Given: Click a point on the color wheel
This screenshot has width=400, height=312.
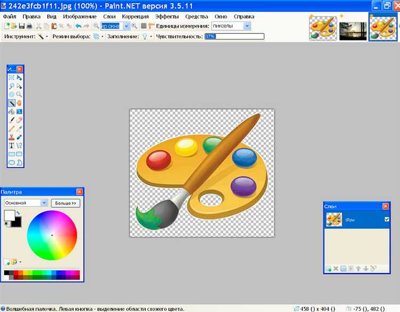Looking at the screenshot, I should (x=52, y=235).
